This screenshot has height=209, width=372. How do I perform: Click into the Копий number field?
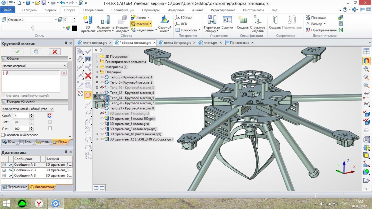[21, 115]
